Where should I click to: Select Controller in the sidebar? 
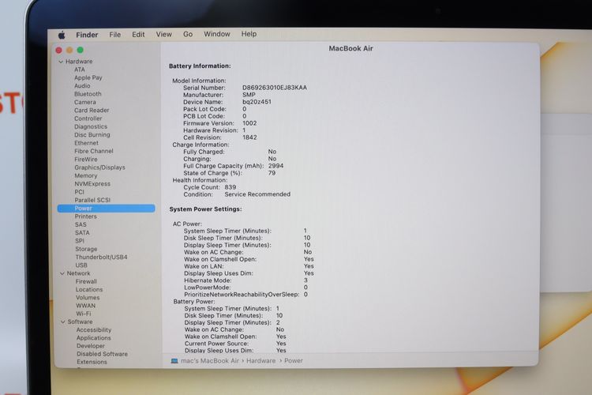coord(88,118)
